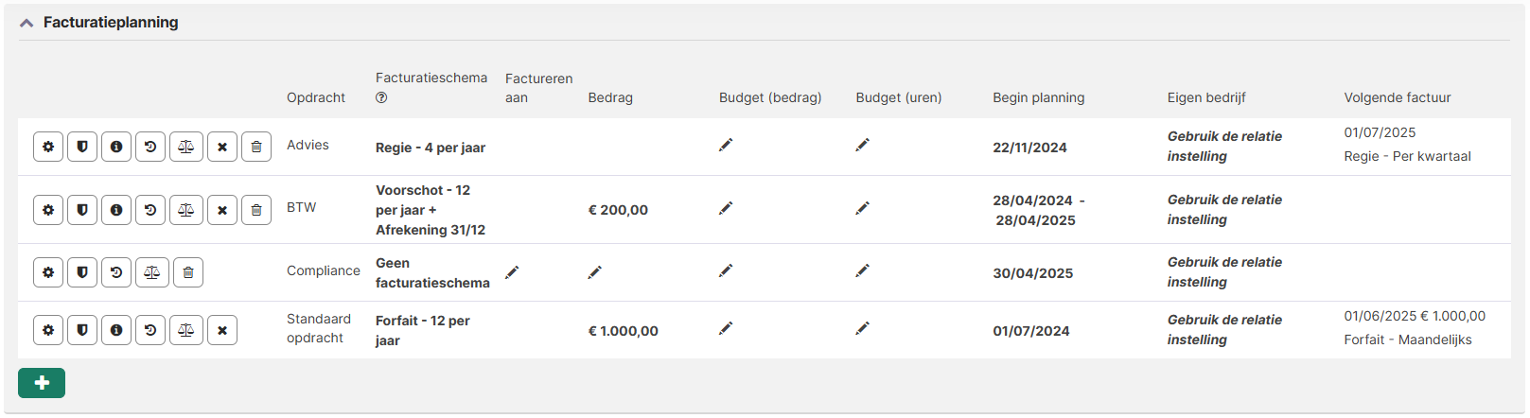Edit Budget (uren) for BTW row

(862, 208)
